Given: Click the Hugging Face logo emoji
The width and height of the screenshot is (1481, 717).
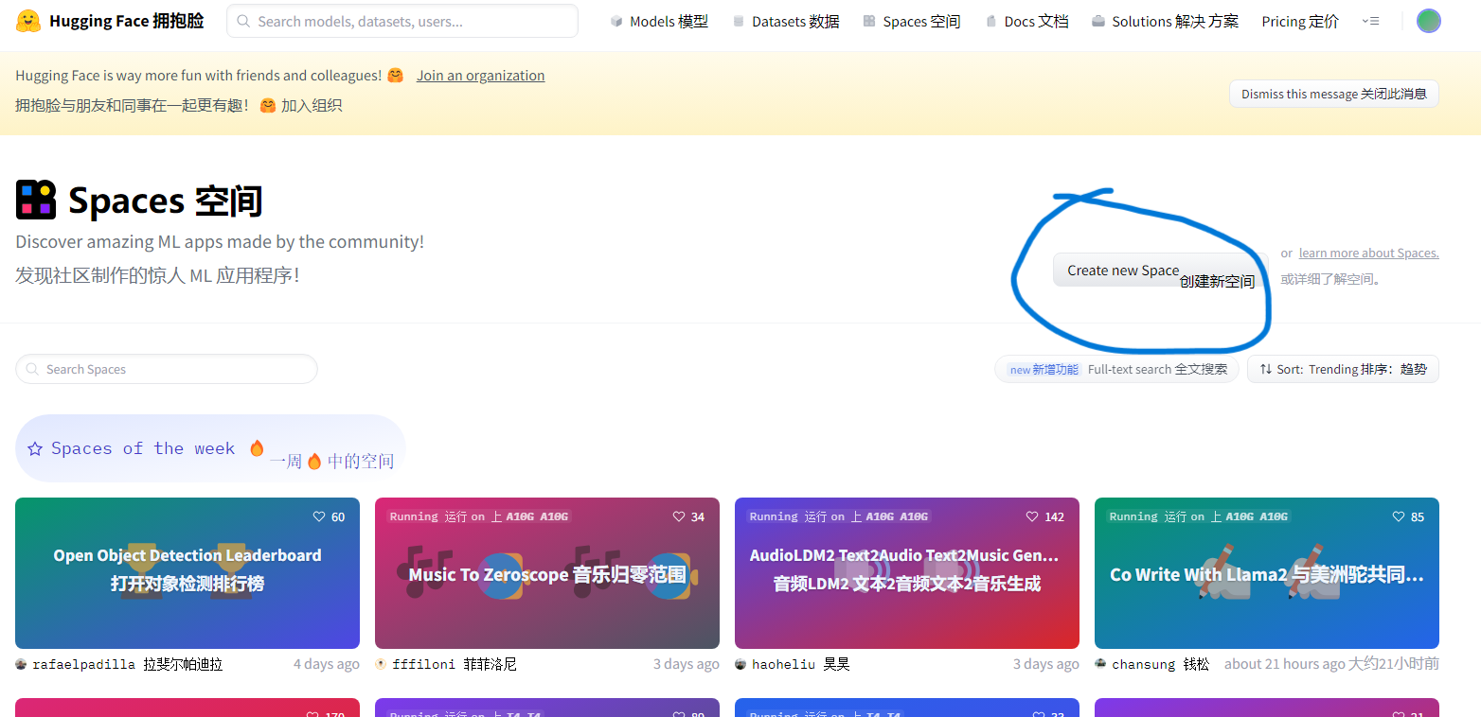Looking at the screenshot, I should click(x=28, y=21).
